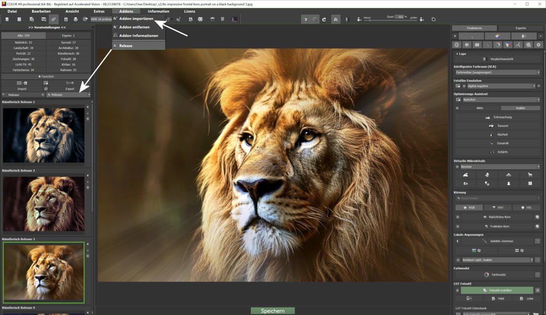Toggle the Tonwert optimization
Viewport: 546px width, 315px height.
coord(499,126)
